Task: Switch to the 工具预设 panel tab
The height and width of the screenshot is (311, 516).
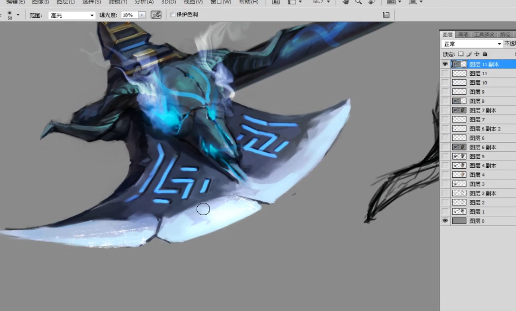Action: pyautogui.click(x=484, y=35)
